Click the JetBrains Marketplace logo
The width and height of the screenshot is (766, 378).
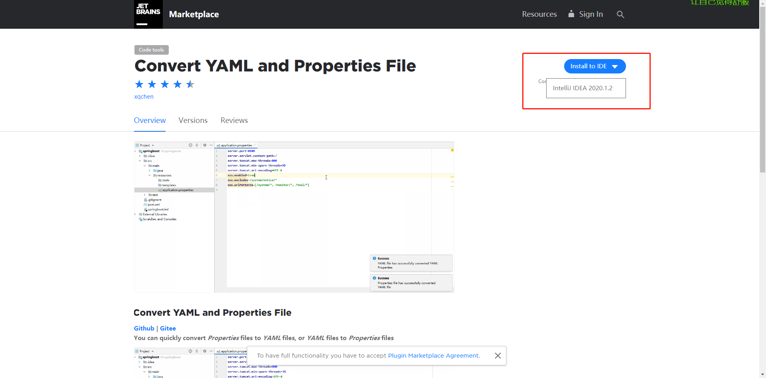click(x=148, y=14)
